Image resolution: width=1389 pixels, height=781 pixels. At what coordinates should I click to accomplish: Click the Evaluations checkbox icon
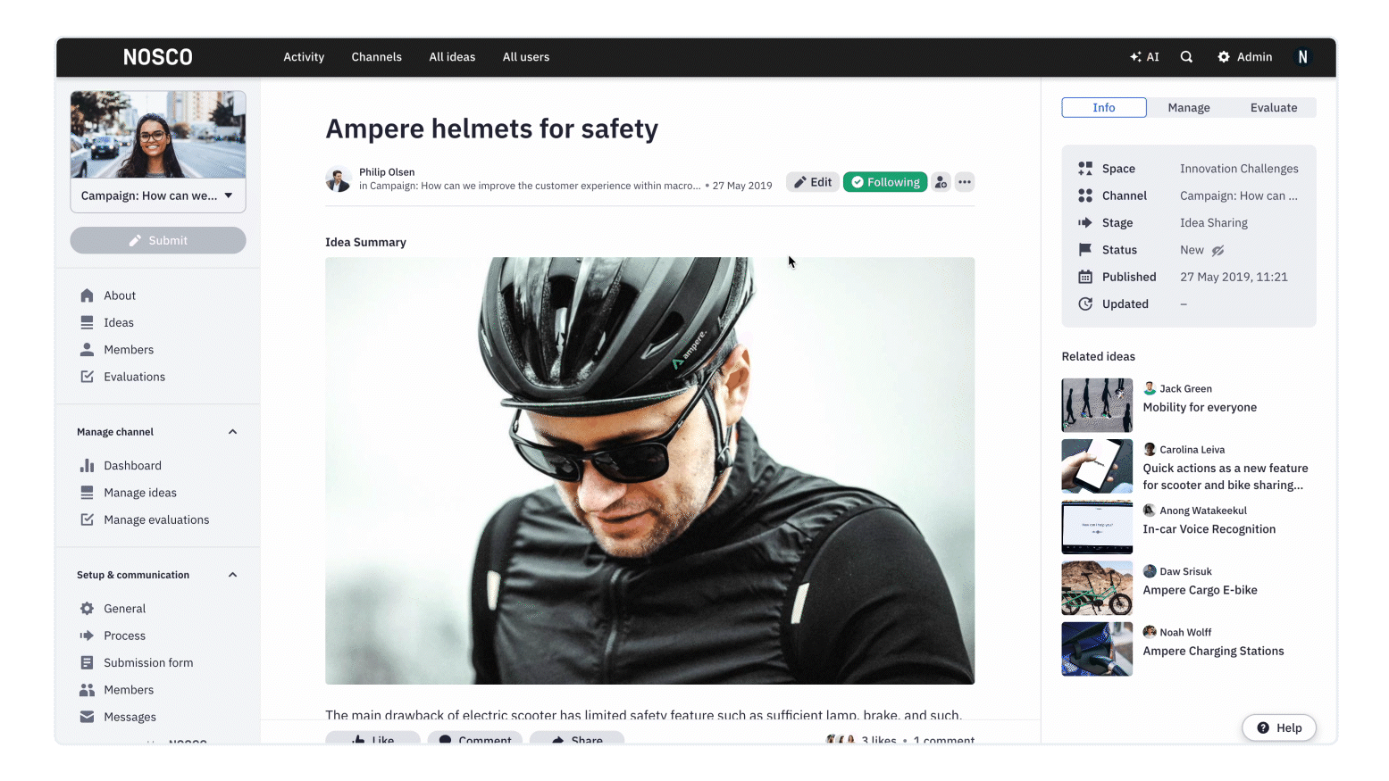coord(87,377)
